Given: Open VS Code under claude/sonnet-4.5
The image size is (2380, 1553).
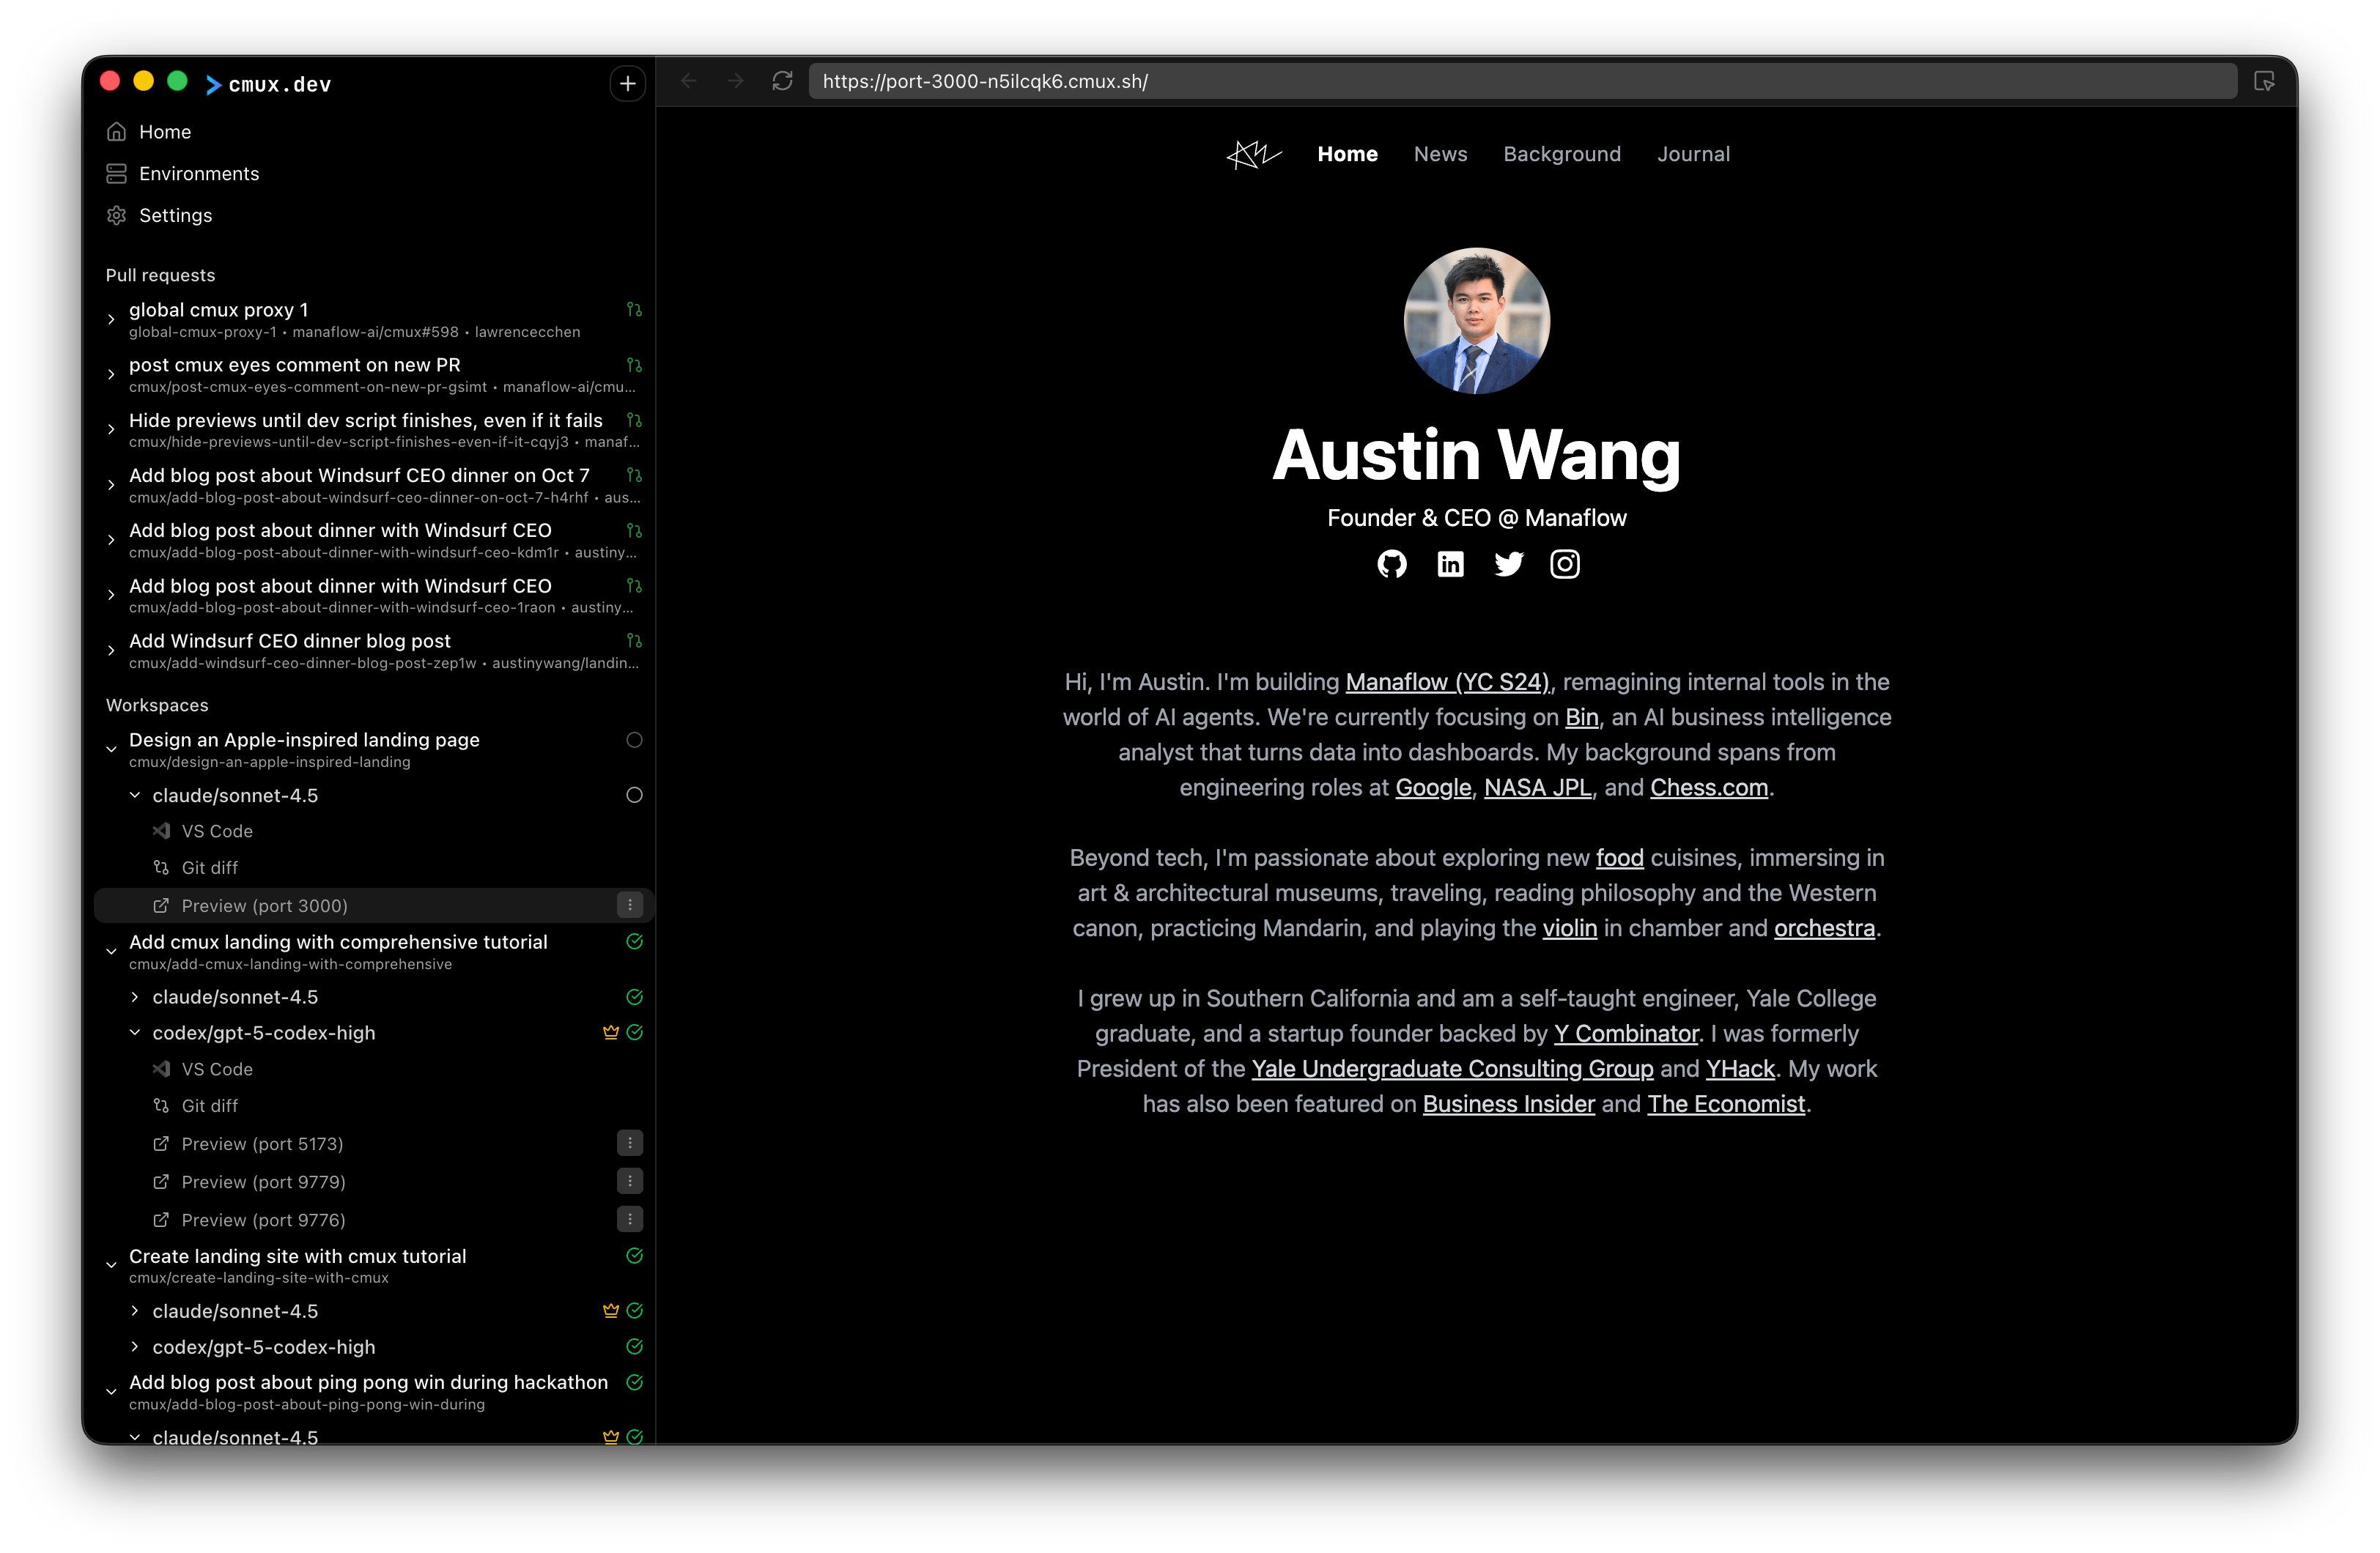Looking at the screenshot, I should click(x=217, y=830).
